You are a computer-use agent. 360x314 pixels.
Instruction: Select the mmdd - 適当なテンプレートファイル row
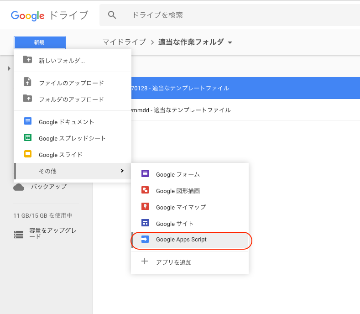[245, 110]
